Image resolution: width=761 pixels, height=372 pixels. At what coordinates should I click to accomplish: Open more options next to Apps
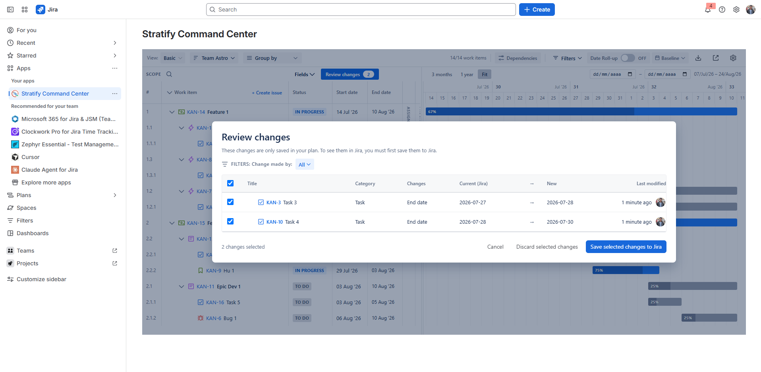[x=115, y=68]
